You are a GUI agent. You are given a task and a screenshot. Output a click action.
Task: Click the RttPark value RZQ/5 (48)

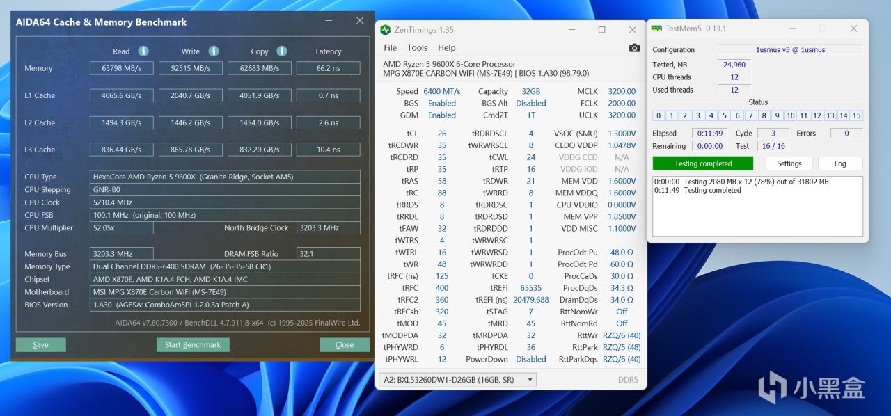(x=622, y=347)
